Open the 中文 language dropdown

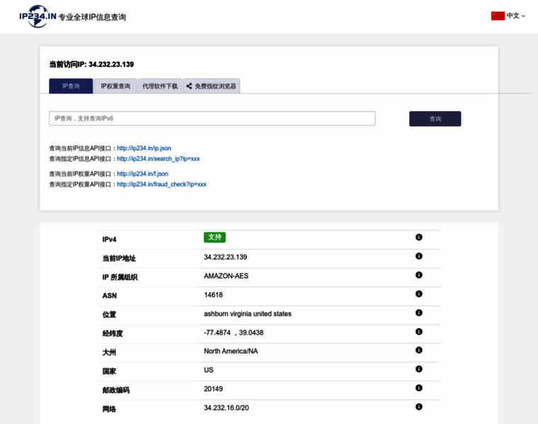point(515,16)
